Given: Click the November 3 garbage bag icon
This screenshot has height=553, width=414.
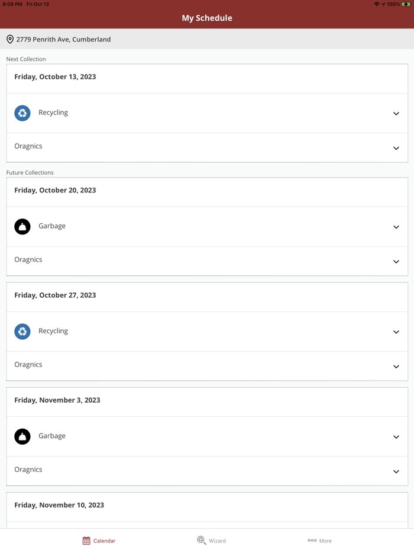Looking at the screenshot, I should tap(22, 436).
